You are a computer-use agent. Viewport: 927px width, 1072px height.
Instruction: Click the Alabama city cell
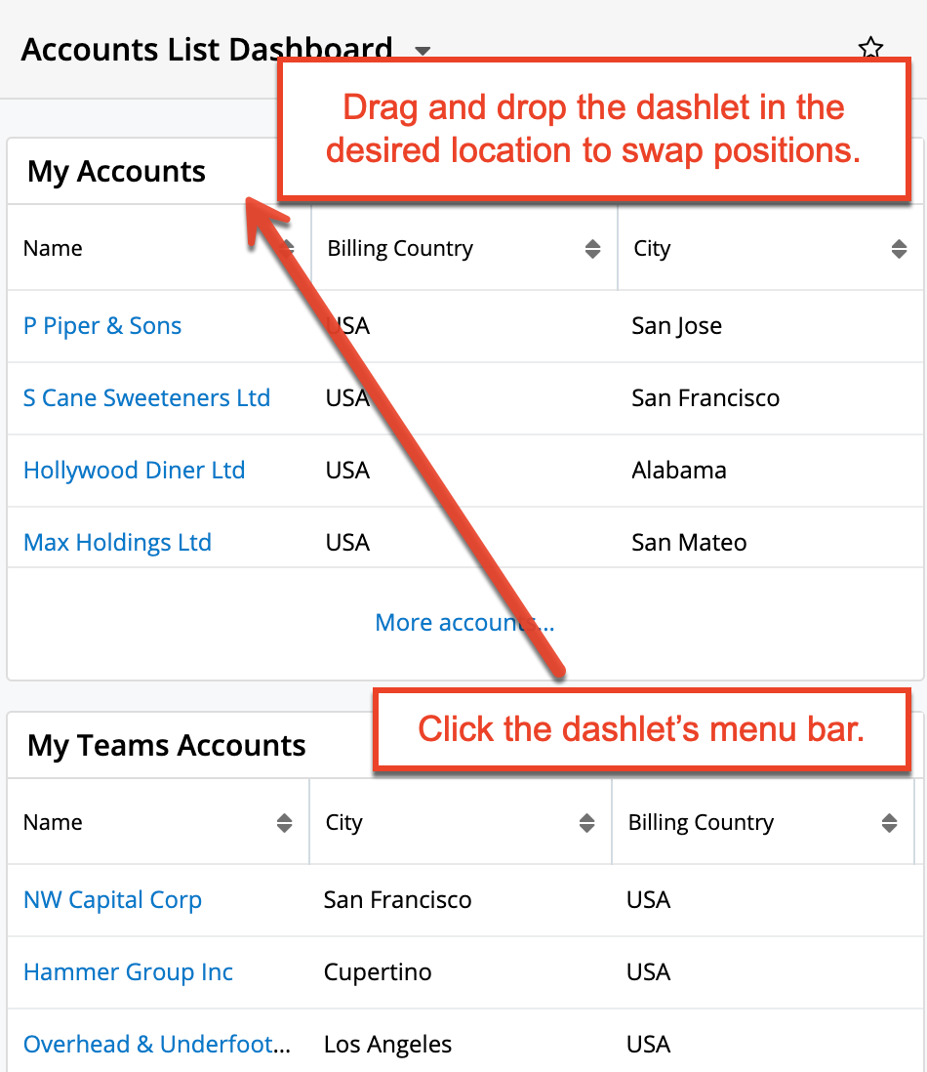pyautogui.click(x=678, y=471)
